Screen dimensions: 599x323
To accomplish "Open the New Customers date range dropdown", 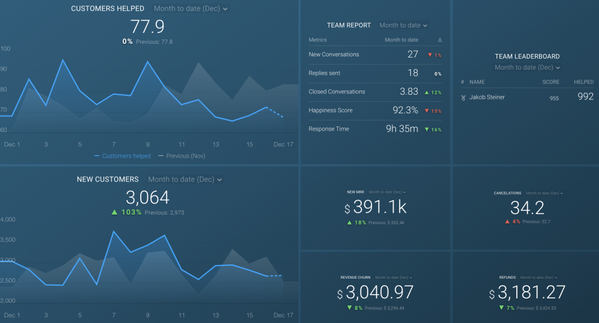I will click(x=184, y=180).
